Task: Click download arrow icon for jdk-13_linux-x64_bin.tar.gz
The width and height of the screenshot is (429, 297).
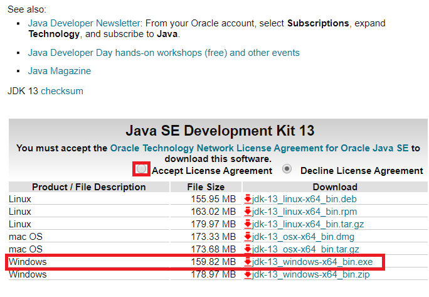Action: tap(248, 224)
